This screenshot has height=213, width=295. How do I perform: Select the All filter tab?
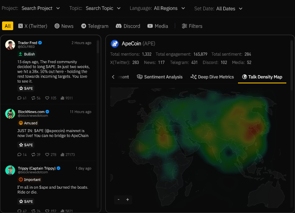(x=8, y=26)
